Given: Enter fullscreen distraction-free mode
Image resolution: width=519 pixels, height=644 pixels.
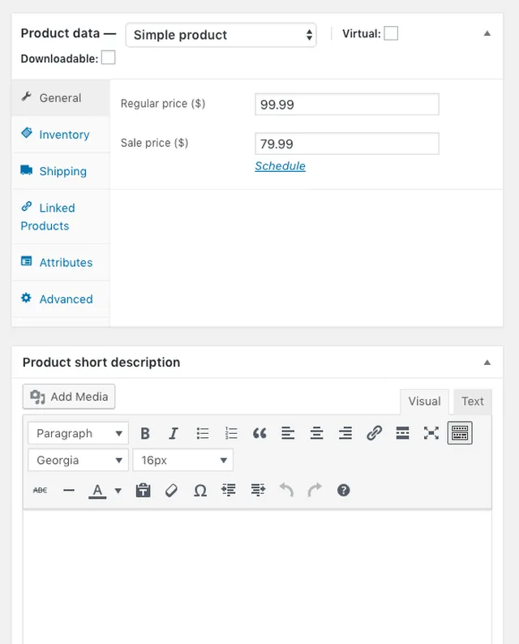Looking at the screenshot, I should click(x=431, y=433).
